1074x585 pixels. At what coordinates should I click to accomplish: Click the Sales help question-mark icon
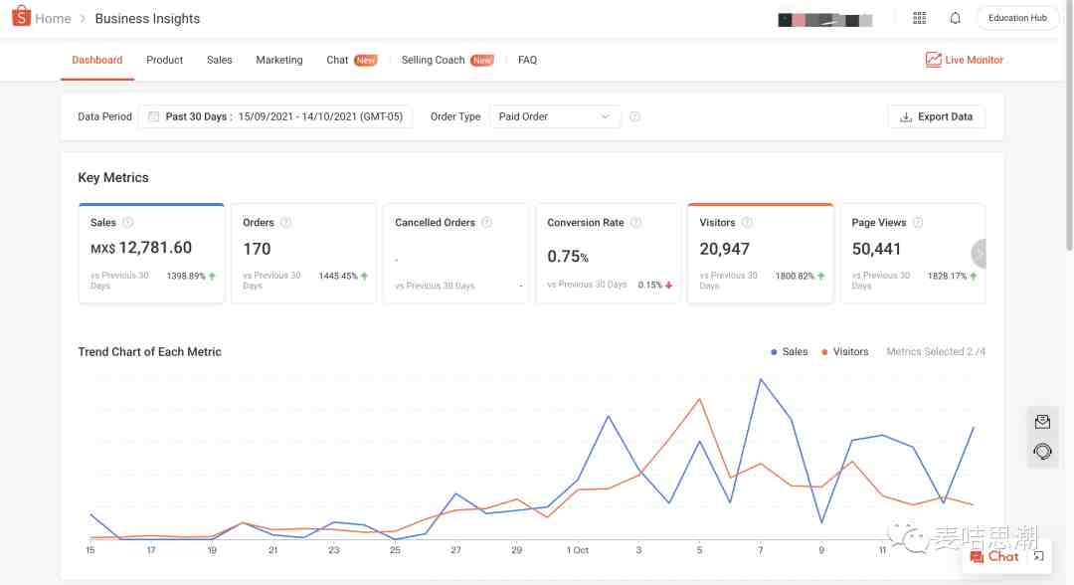click(127, 223)
